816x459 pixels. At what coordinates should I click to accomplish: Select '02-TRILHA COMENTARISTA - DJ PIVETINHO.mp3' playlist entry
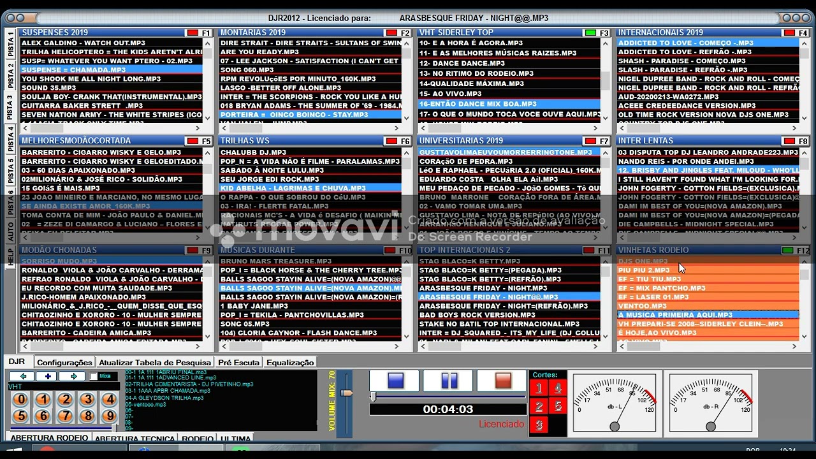(189, 384)
